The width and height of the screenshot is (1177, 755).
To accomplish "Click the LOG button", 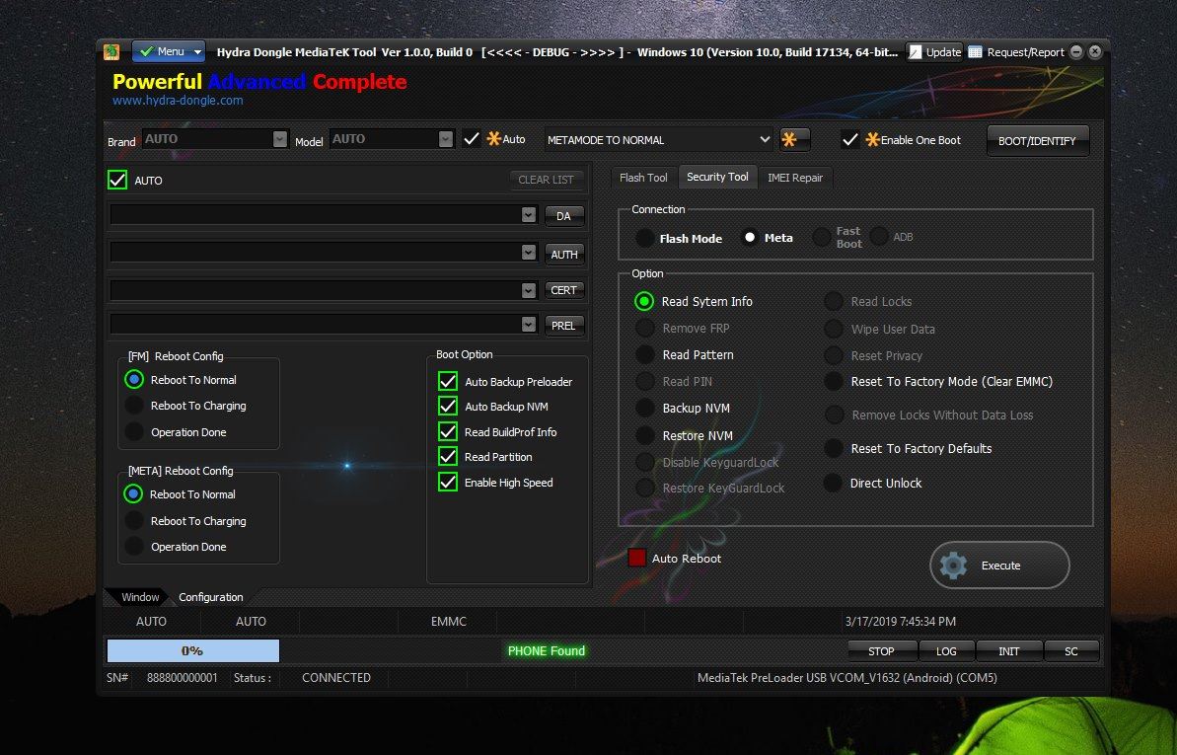I will point(946,651).
